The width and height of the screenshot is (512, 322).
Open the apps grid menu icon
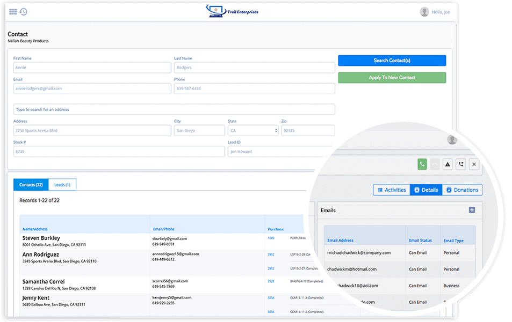[13, 12]
